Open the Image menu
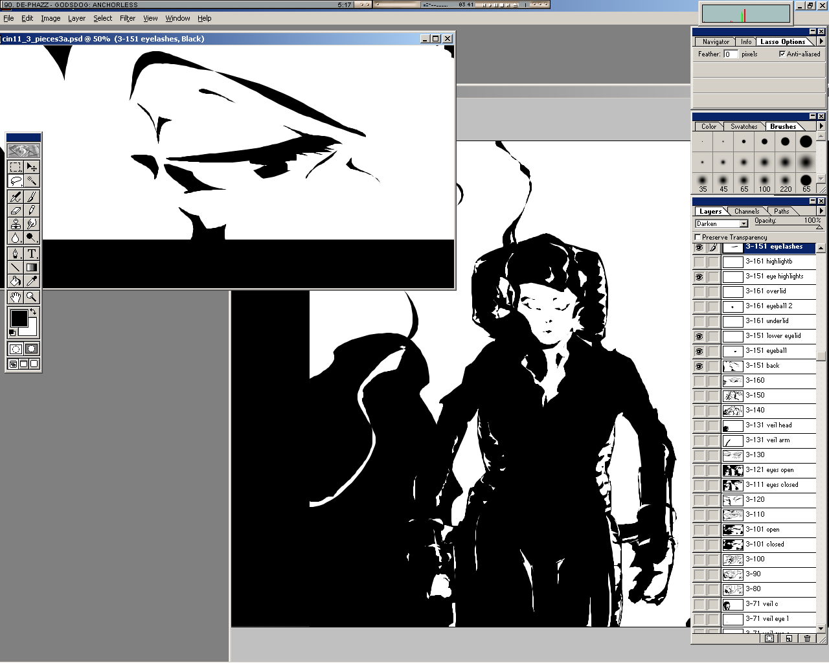The width and height of the screenshot is (829, 663). click(x=51, y=18)
